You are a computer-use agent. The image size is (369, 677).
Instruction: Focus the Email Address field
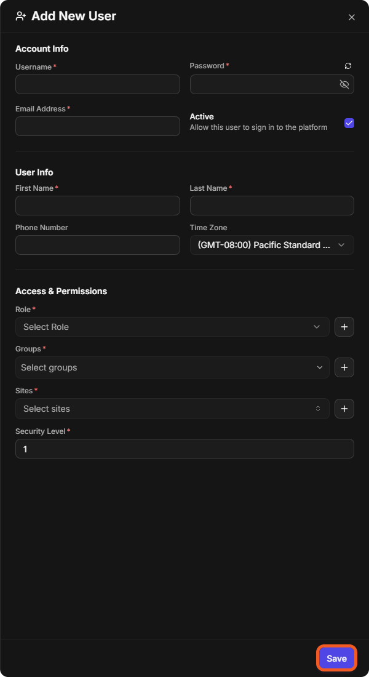click(x=98, y=126)
